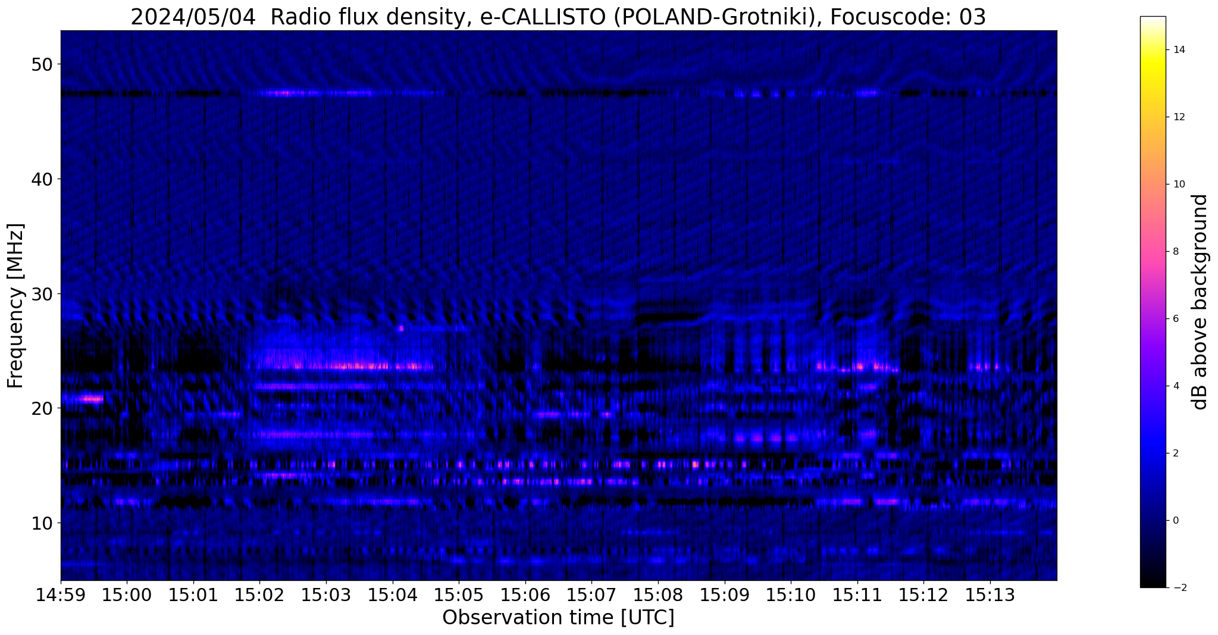Click the 15:00 time tick label
This screenshot has width=1218, height=635.
point(127,596)
